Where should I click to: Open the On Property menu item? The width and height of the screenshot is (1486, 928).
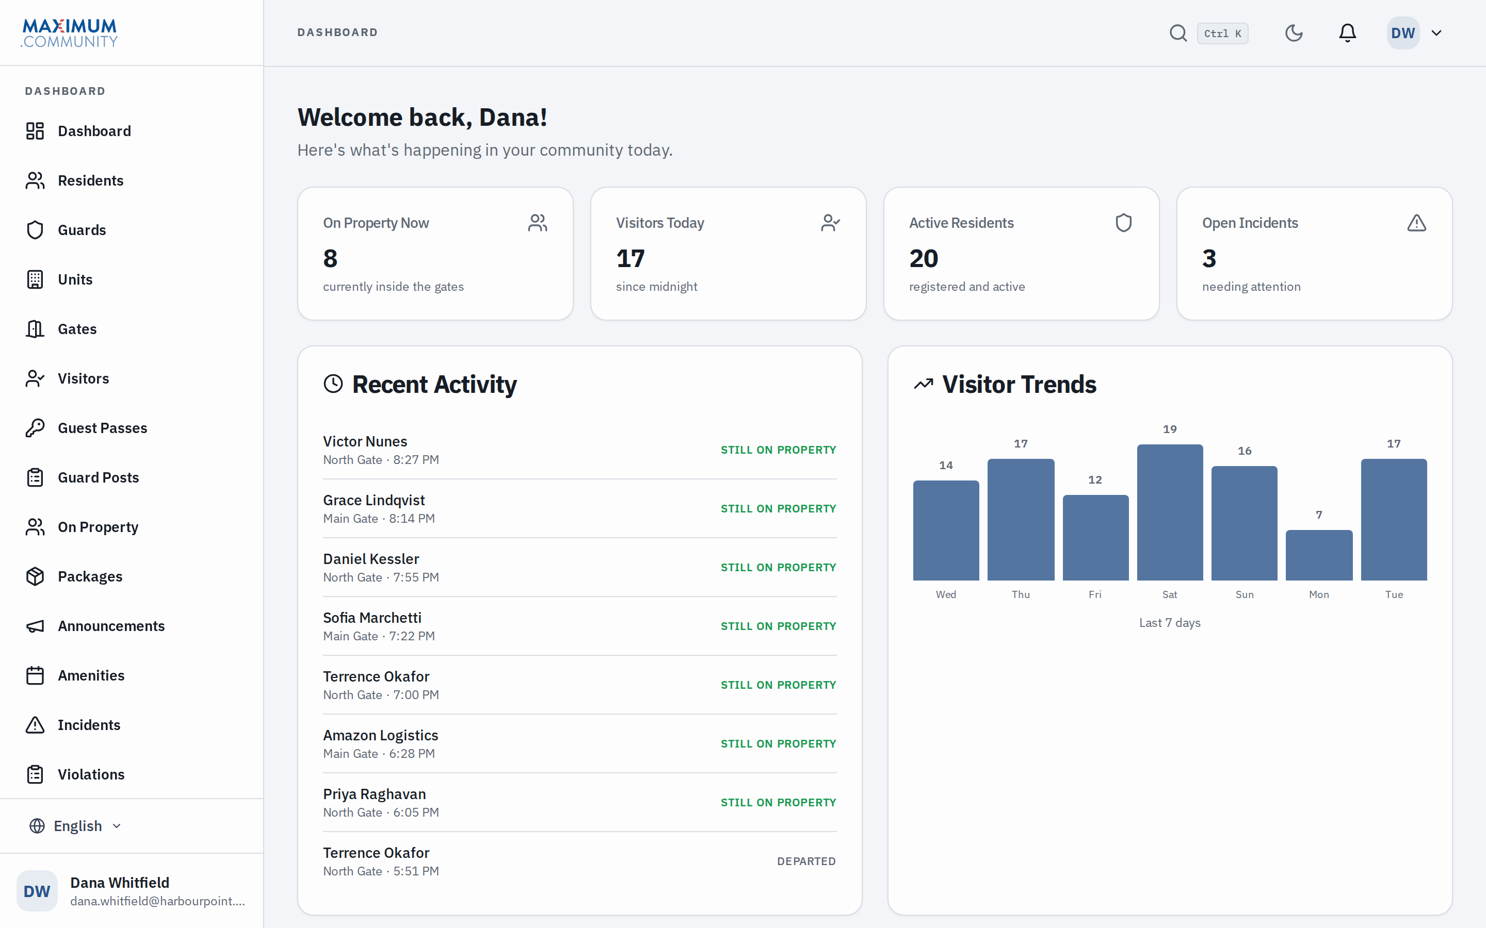pos(132,527)
